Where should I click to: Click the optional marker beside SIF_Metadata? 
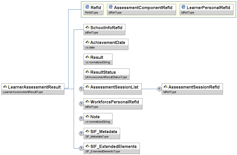click(81, 133)
